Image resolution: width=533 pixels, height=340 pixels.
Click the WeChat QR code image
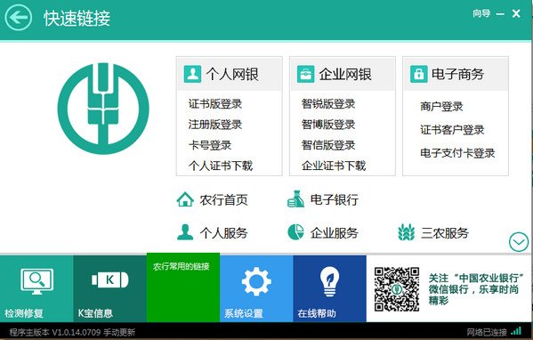click(397, 289)
